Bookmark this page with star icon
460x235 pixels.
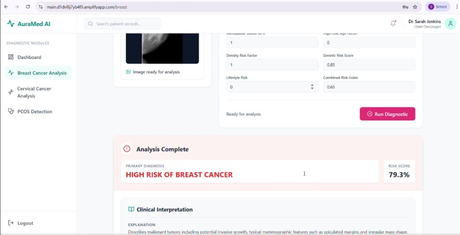pos(415,7)
